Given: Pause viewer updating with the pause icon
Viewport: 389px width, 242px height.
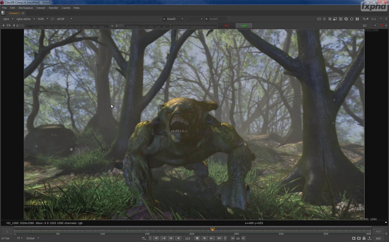Looking at the screenshot, I should click(x=357, y=19).
